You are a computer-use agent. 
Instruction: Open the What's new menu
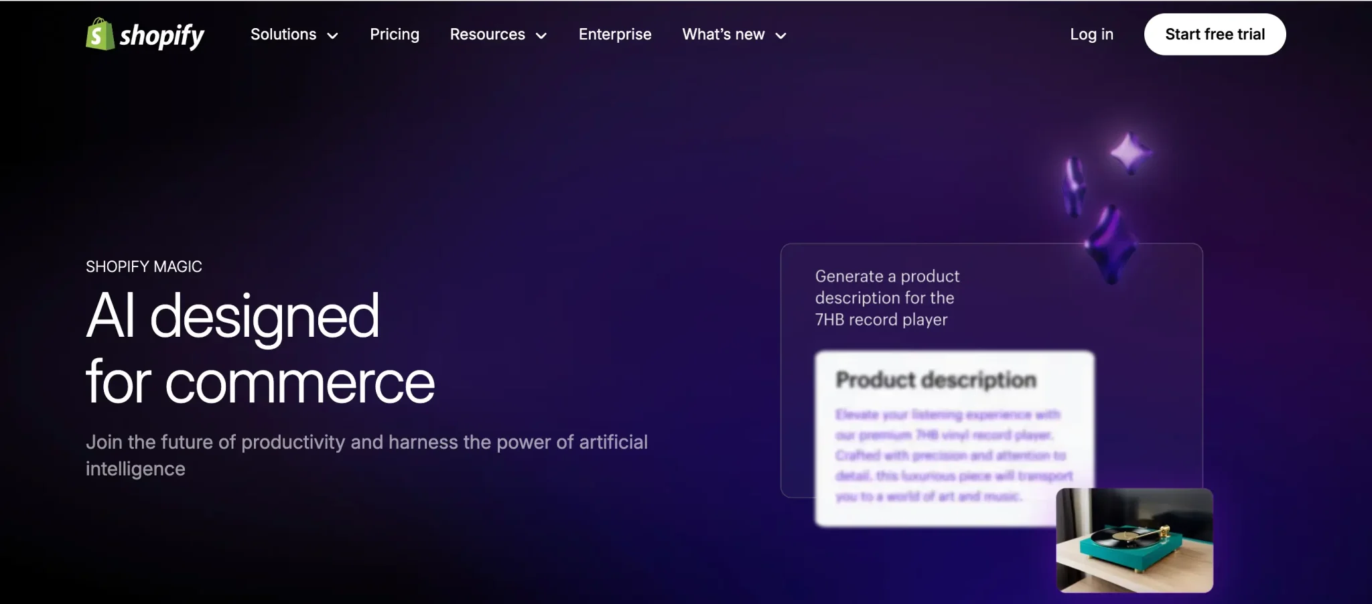coord(723,34)
